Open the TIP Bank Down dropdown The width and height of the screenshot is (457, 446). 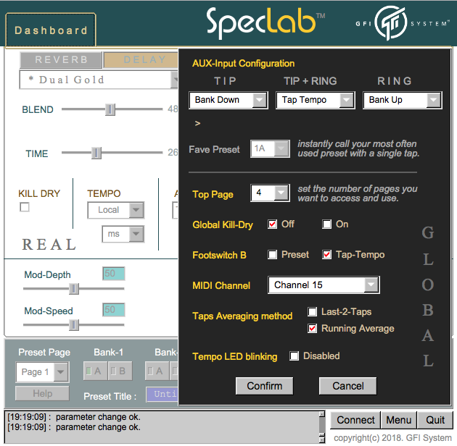click(228, 100)
